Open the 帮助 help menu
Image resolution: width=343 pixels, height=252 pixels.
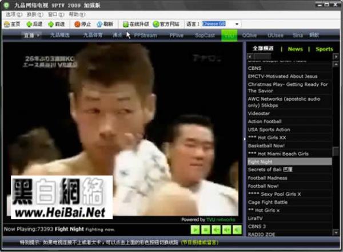coord(77,14)
